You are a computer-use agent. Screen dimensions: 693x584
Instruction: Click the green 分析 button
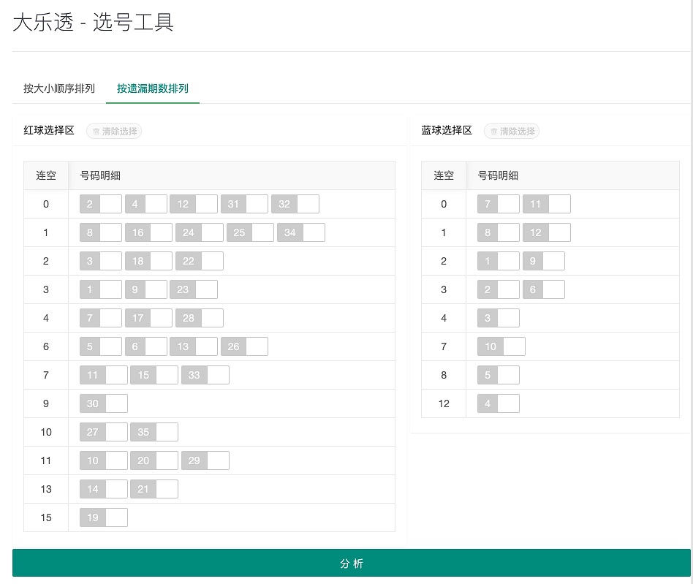coord(352,563)
